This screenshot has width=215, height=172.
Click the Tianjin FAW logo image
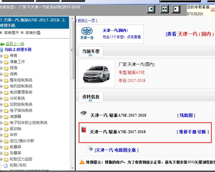[87, 33]
